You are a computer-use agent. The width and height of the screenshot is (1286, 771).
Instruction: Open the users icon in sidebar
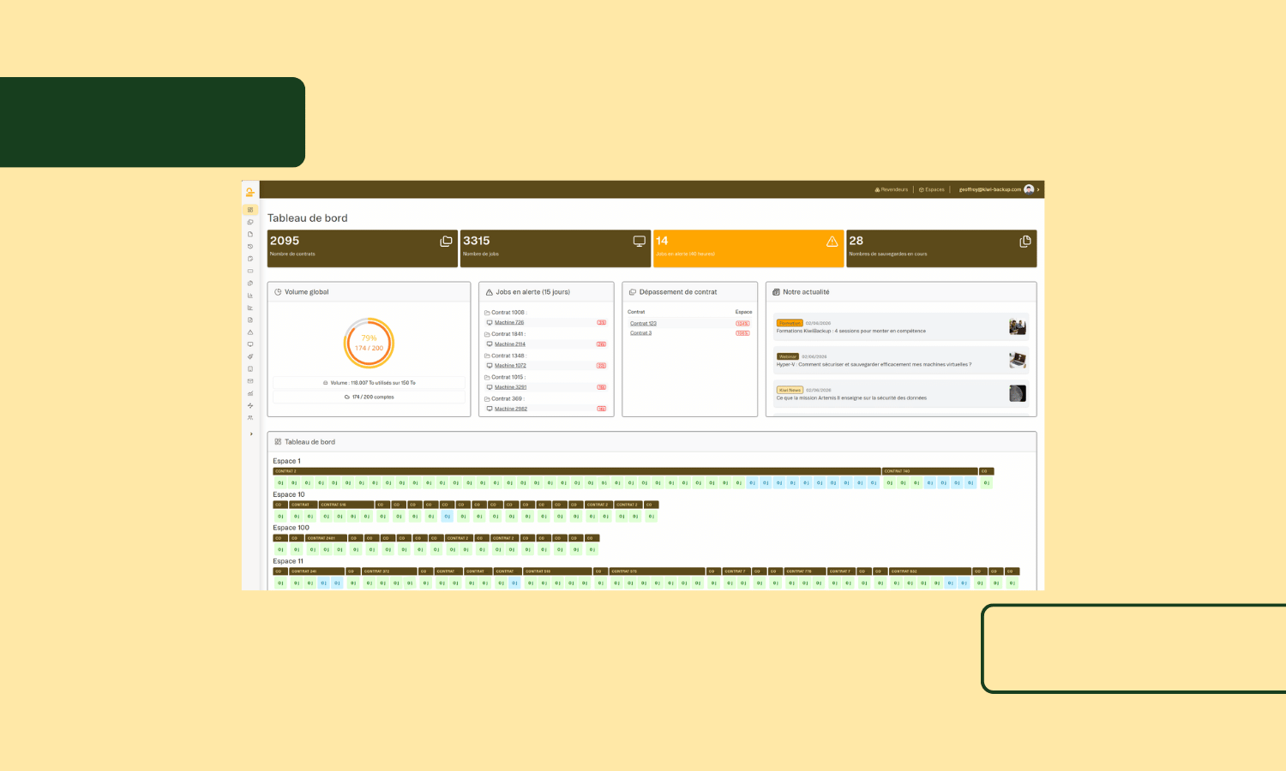coord(250,418)
